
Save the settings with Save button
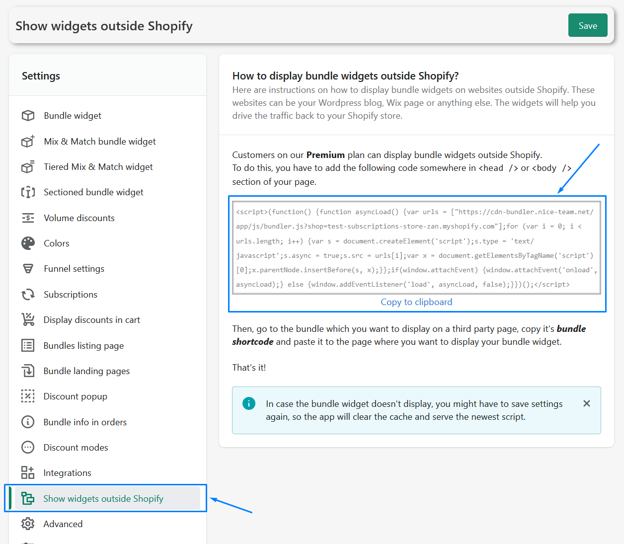[x=588, y=25]
